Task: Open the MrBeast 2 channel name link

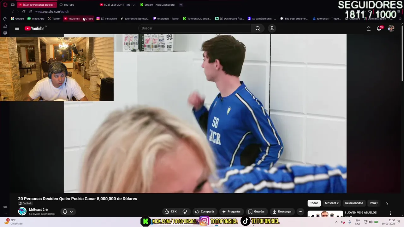Action: tap(37, 210)
